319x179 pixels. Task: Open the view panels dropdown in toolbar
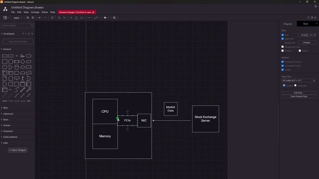(6, 18)
